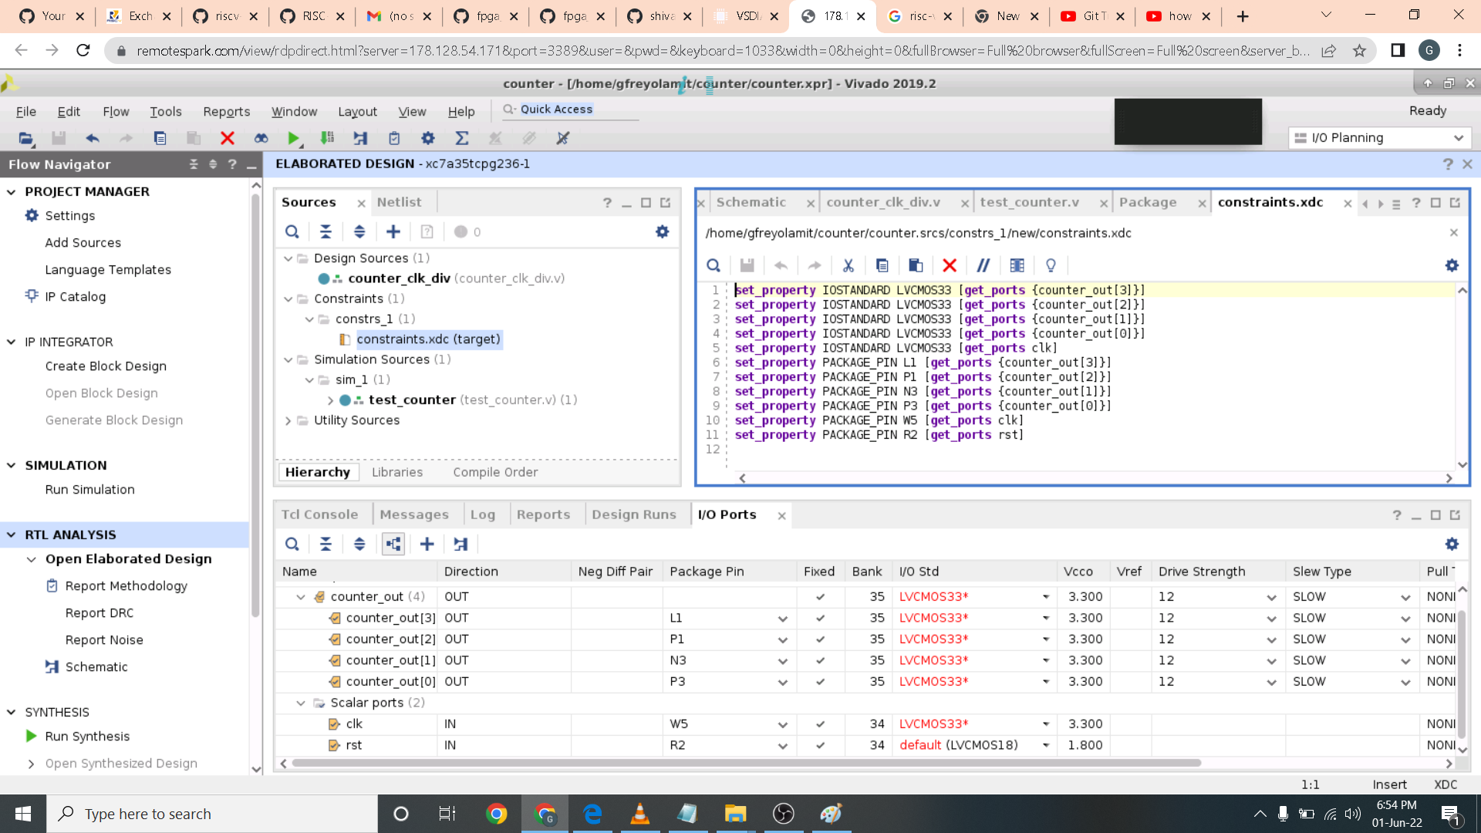The width and height of the screenshot is (1481, 833).
Task: Click the sigma Report icon in toolbar
Action: (x=461, y=138)
